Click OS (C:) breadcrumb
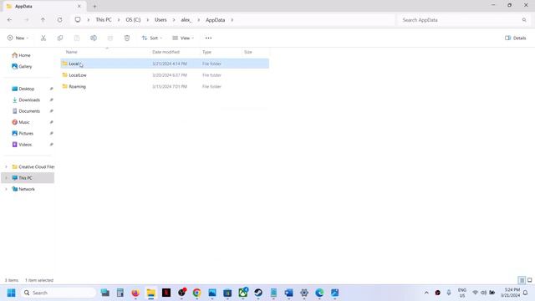The width and height of the screenshot is (535, 301). 133,20
